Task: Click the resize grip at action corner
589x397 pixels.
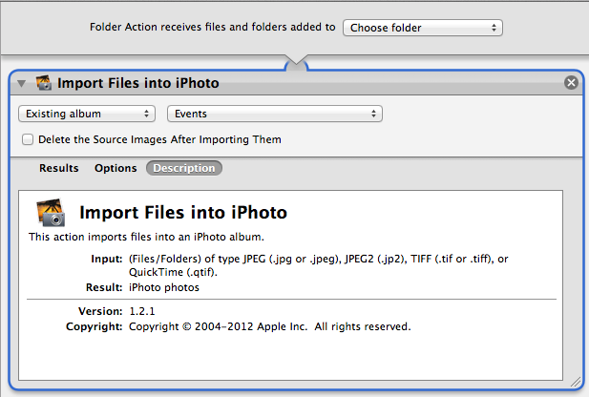Action: tap(575, 382)
